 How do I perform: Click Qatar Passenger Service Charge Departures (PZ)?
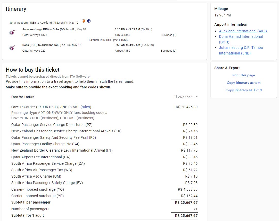52,125
